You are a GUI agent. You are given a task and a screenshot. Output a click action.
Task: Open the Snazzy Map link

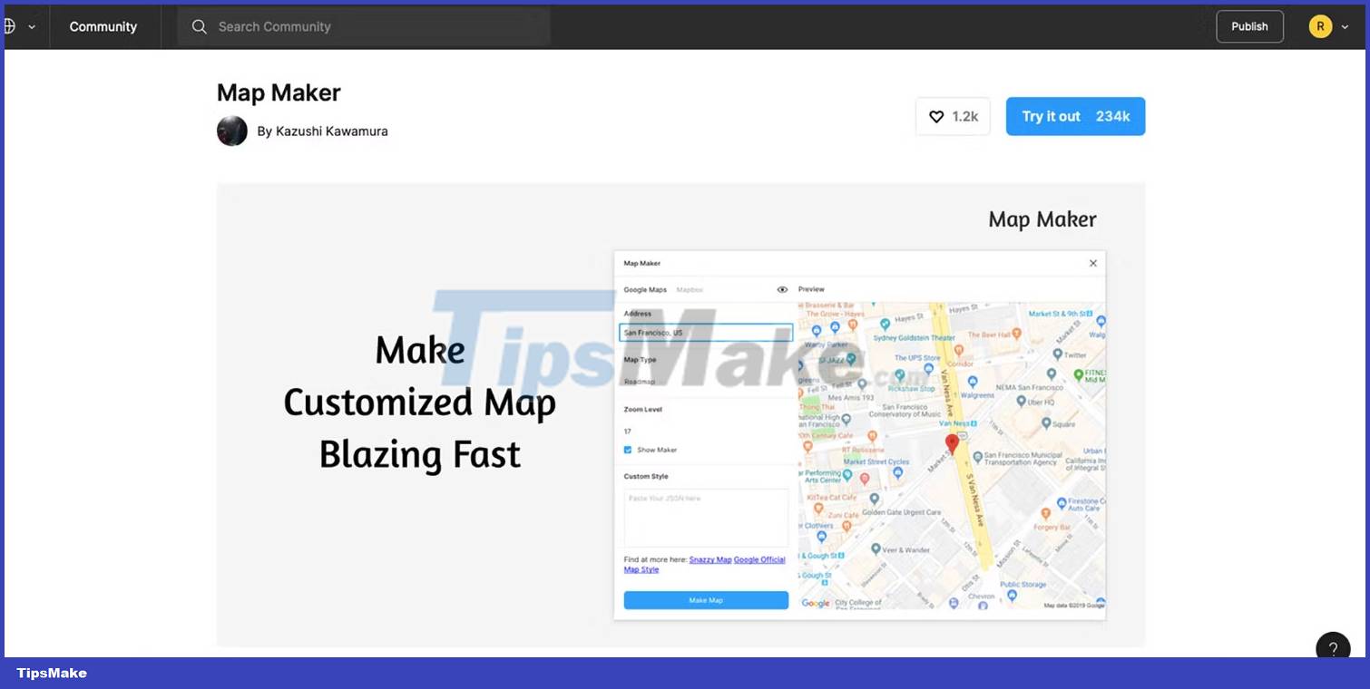710,559
